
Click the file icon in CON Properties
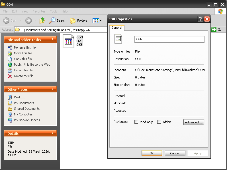tap(118, 39)
